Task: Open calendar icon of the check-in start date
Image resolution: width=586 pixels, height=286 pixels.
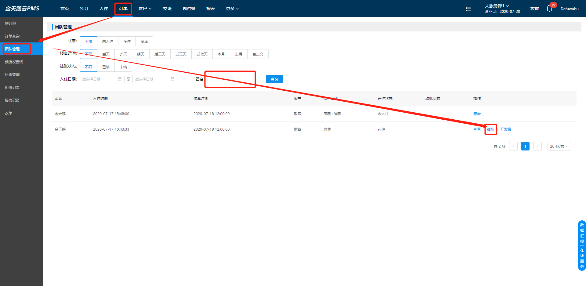Action: (120, 79)
